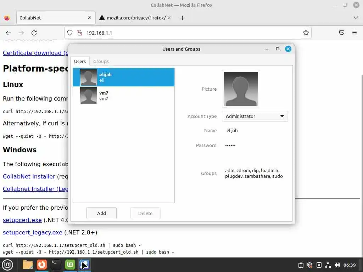
Task: Click the green Mint app in the panel
Action: tap(70, 265)
